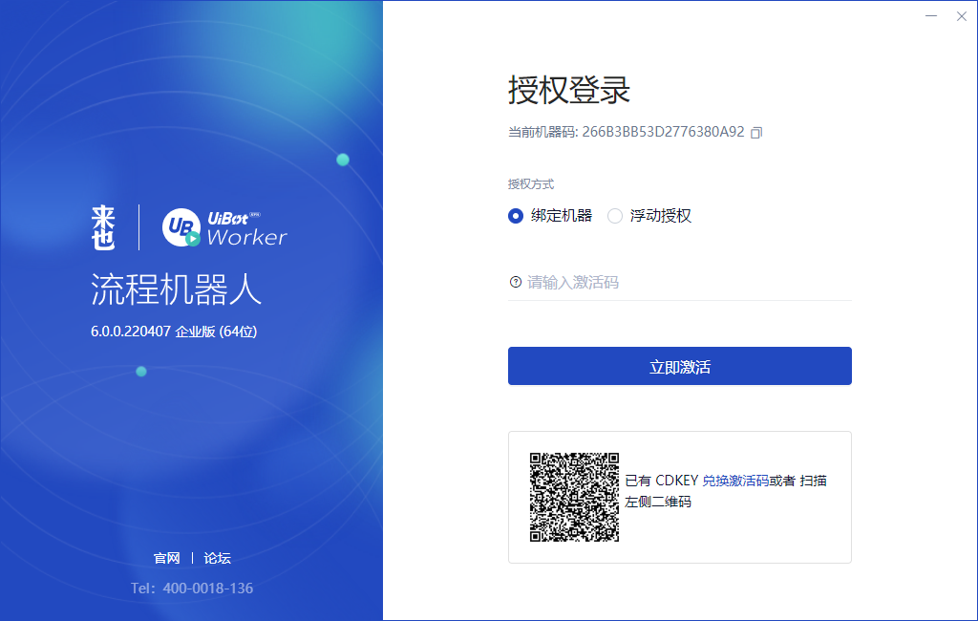The width and height of the screenshot is (978, 621).
Task: Click the 授权方式 label
Action: pos(531,184)
